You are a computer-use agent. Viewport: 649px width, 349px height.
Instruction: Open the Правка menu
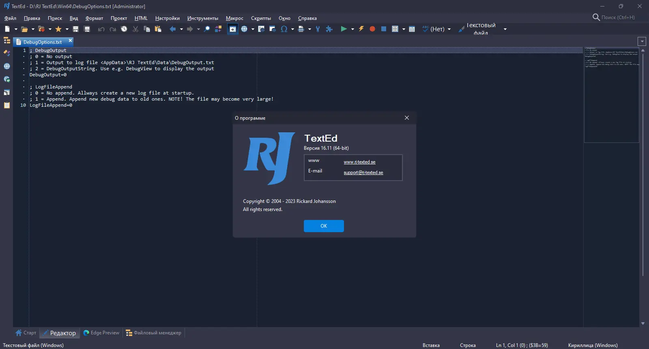(x=32, y=18)
